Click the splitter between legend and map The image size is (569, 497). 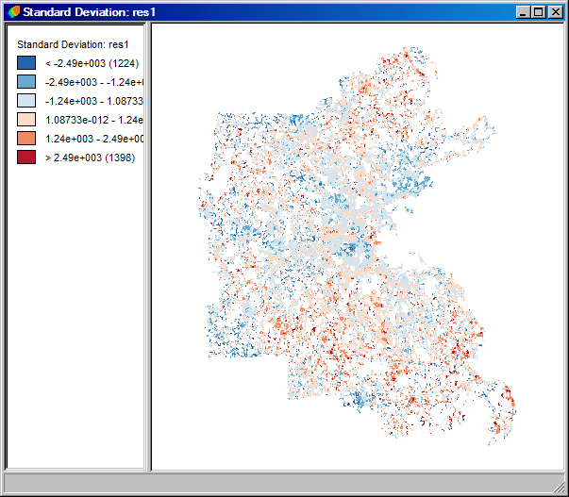tap(148, 247)
